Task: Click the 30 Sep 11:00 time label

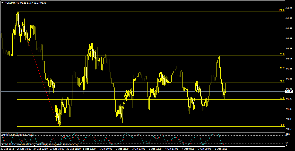Action: 73,149
